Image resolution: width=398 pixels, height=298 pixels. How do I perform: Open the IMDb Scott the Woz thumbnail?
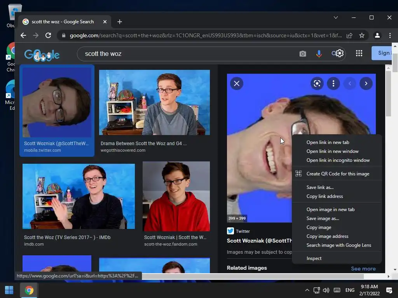79,196
